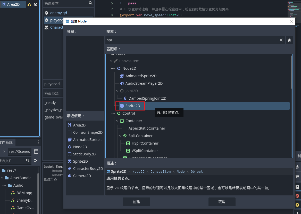The image size is (301, 214).
Task: Open the enemy.gd script
Action: tap(58, 13)
